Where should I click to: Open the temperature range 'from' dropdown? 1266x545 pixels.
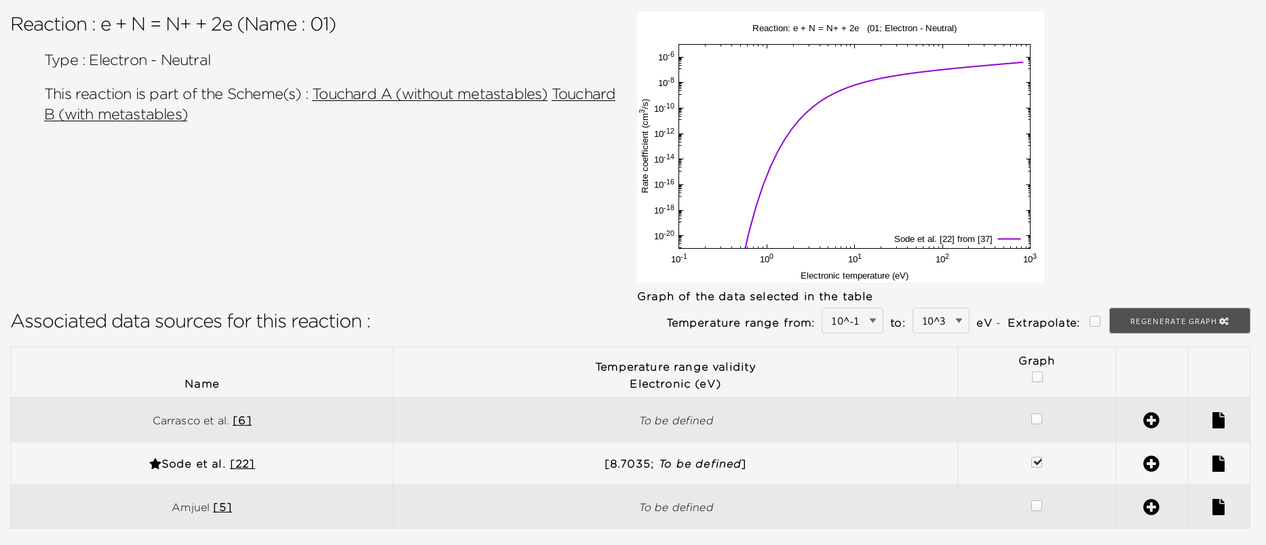[851, 320]
